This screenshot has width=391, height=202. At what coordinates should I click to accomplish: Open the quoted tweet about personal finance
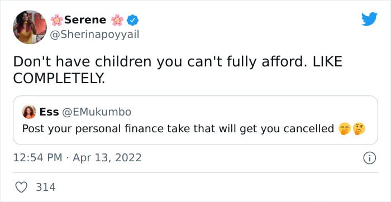pos(195,120)
